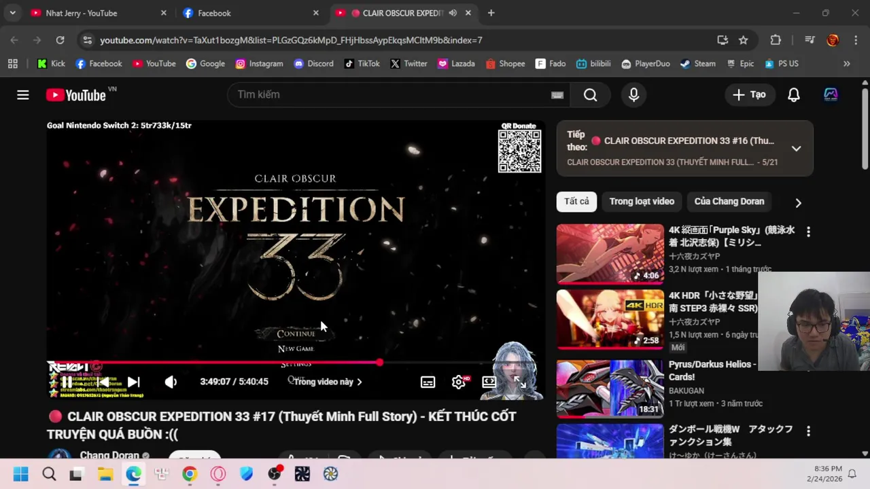Select the 'Trong loạt video' chip
This screenshot has height=489, width=870.
click(642, 202)
